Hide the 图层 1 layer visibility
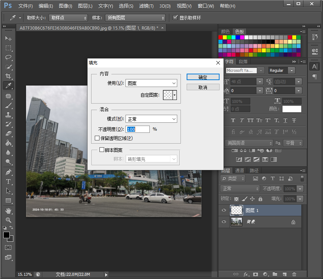Image resolution: width=323 pixels, height=279 pixels. pos(224,210)
